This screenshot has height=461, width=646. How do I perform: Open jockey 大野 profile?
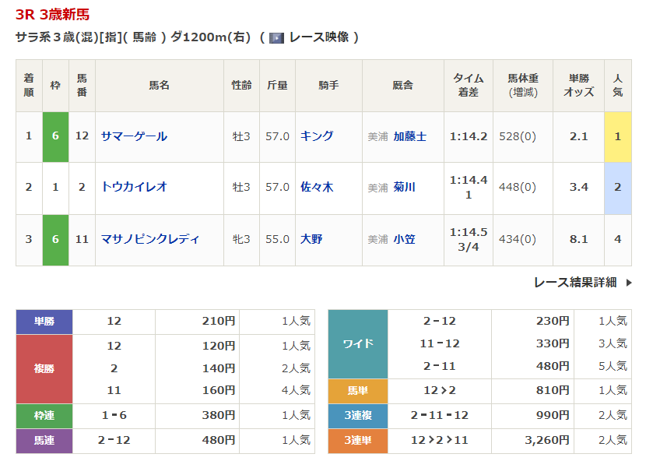click(311, 239)
